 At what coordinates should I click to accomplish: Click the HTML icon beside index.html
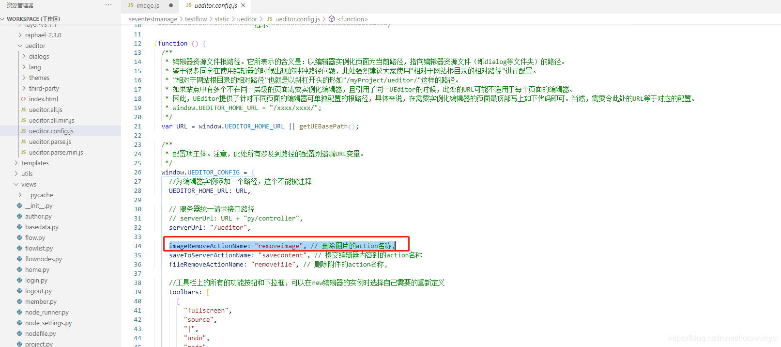pyautogui.click(x=23, y=99)
